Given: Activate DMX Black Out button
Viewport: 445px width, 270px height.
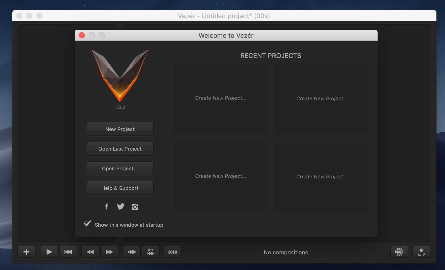Looking at the screenshot, I should click(x=399, y=252).
